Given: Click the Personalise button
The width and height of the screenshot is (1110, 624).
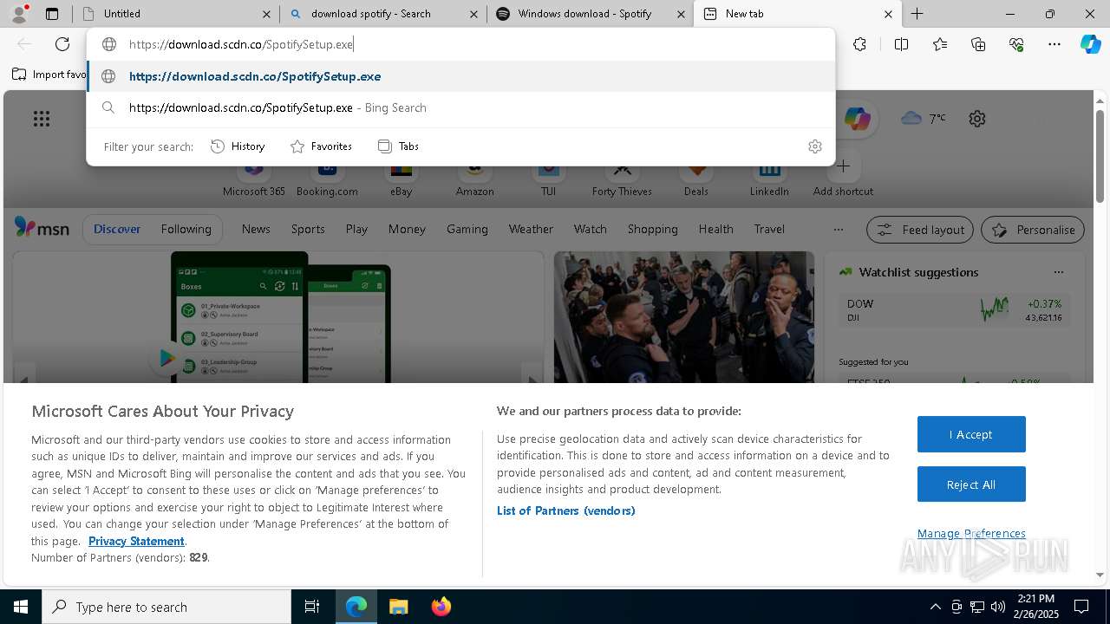Looking at the screenshot, I should click(1032, 230).
